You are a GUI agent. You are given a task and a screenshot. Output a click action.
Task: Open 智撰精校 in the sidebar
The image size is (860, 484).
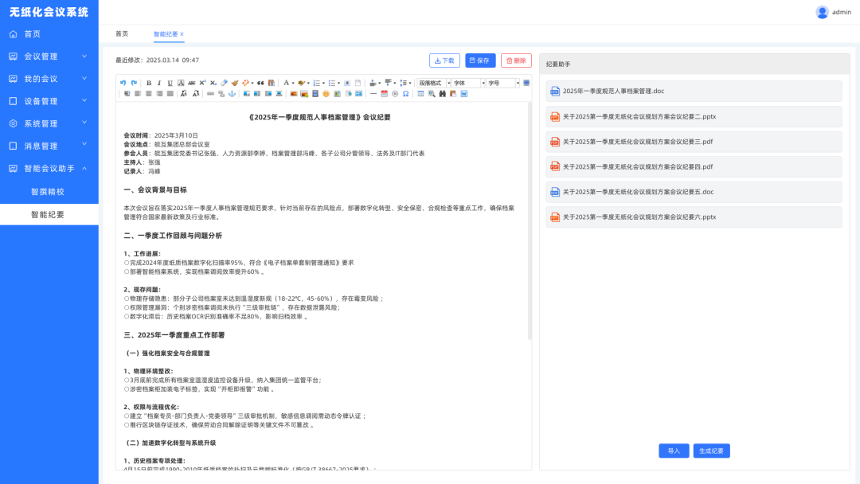coord(48,192)
